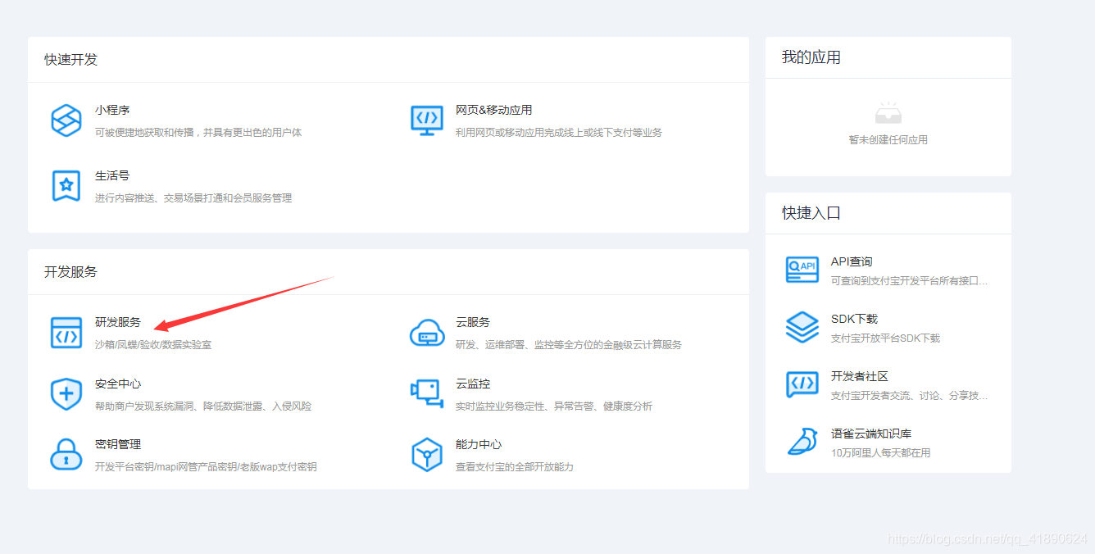This screenshot has width=1095, height=554.
Task: Open the 云监控 link
Action: (473, 384)
